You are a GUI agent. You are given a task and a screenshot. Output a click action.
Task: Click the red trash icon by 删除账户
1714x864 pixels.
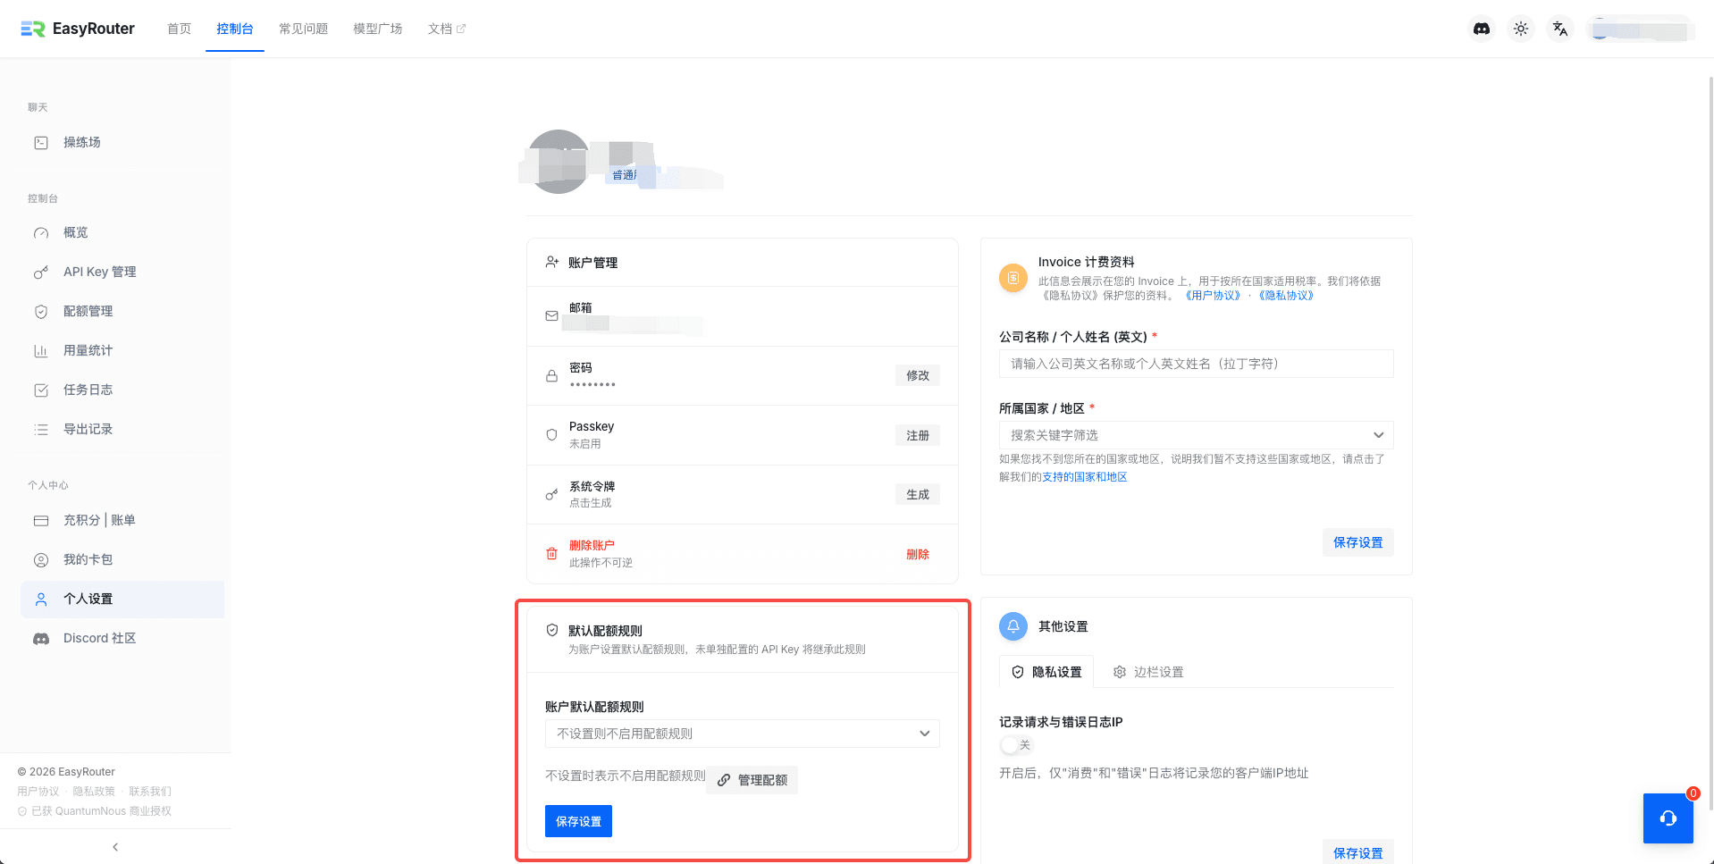[x=552, y=554]
